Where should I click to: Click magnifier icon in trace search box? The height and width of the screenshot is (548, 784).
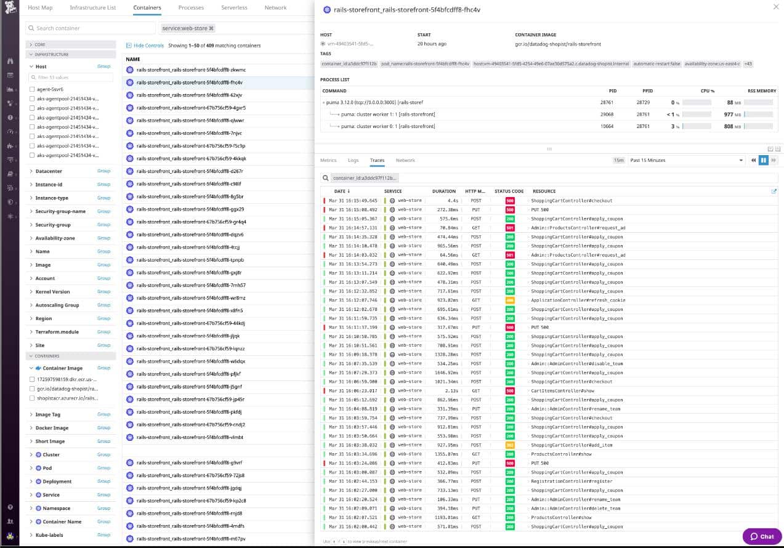pyautogui.click(x=326, y=178)
